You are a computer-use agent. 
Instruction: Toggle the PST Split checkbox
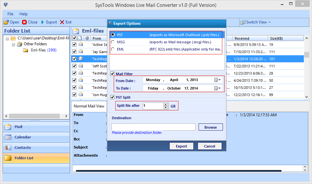112,97
